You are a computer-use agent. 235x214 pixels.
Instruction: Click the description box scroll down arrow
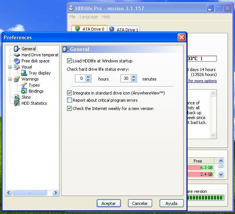pyautogui.click(x=213, y=135)
